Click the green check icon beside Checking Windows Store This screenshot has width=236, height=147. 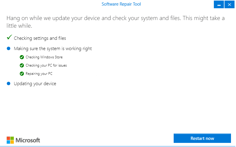point(22,57)
